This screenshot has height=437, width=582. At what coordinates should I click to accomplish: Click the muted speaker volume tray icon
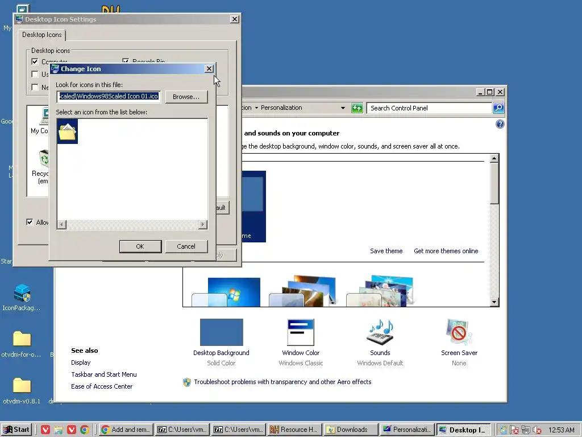(x=537, y=430)
